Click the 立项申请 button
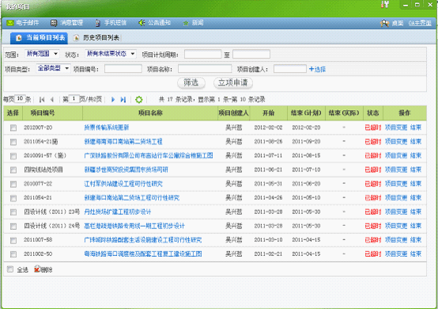 233,83
